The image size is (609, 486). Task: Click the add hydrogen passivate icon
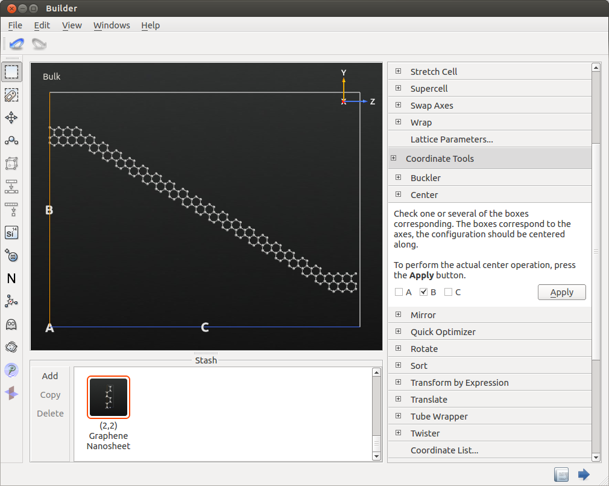(x=11, y=255)
